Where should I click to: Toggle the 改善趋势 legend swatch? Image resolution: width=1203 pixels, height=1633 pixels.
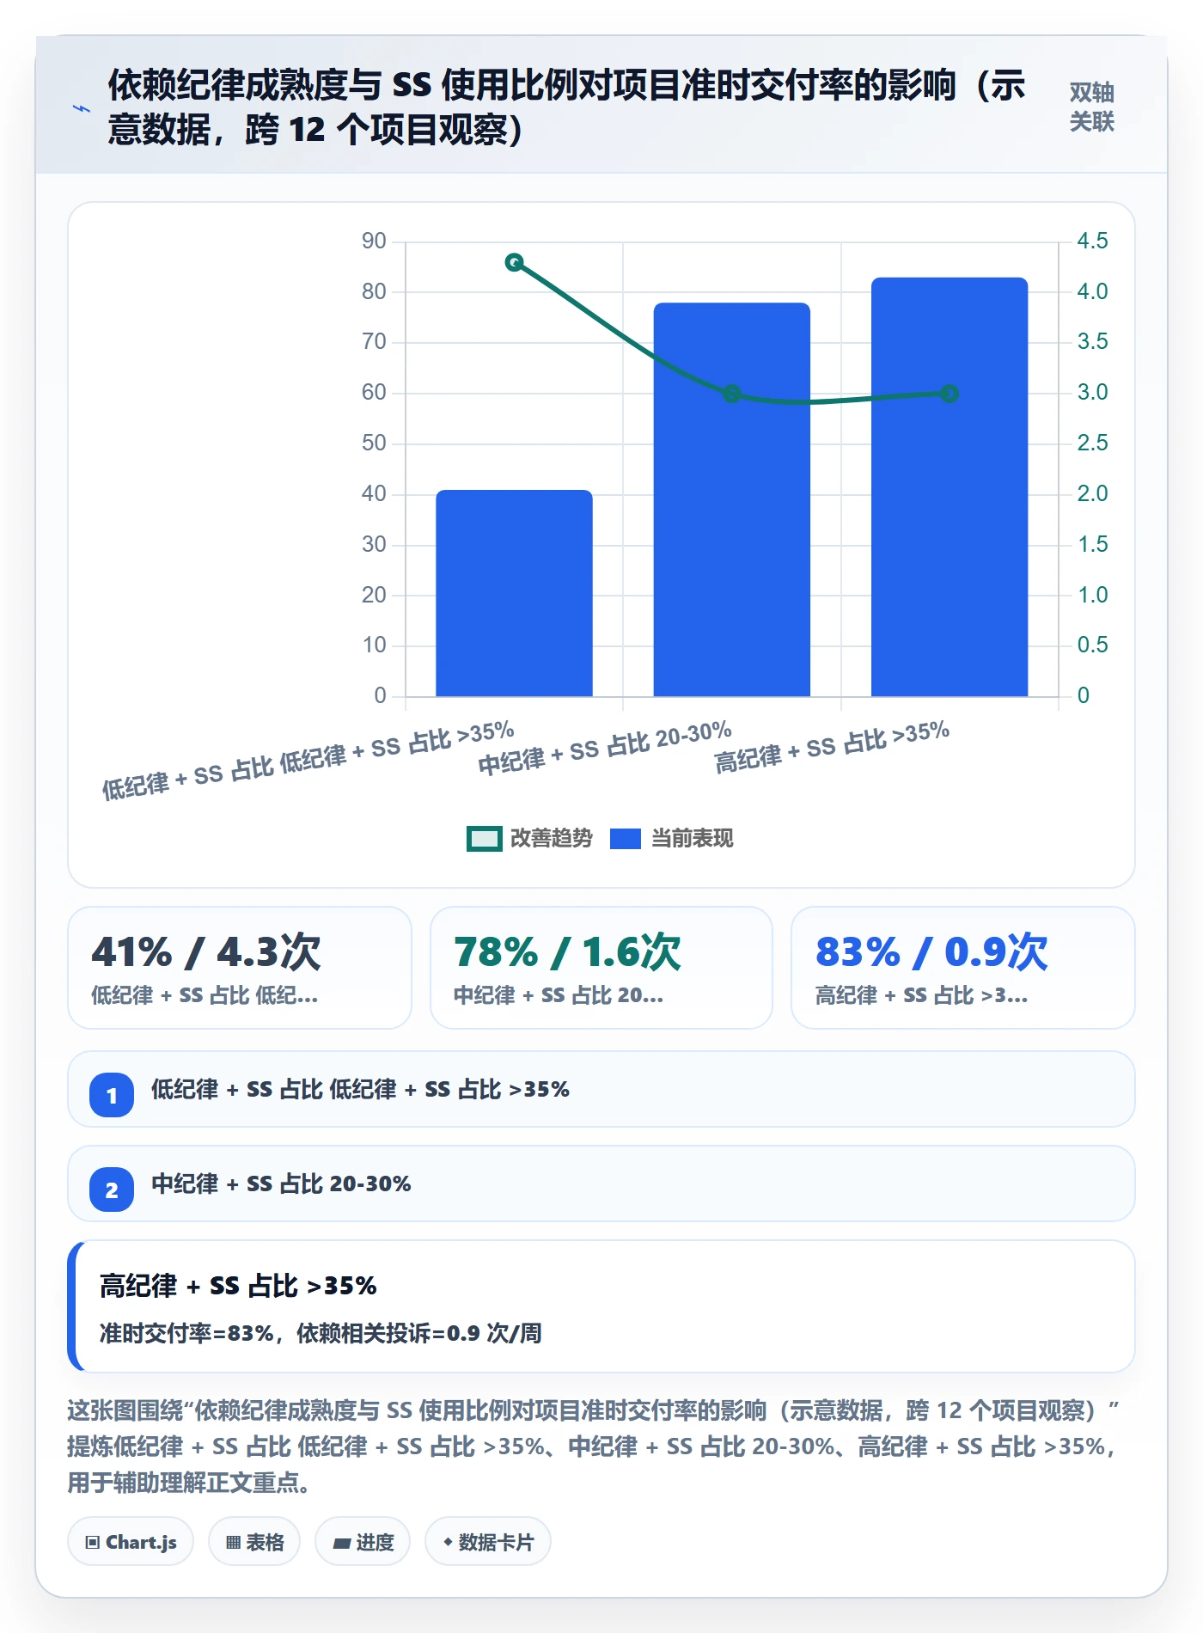[x=484, y=839]
